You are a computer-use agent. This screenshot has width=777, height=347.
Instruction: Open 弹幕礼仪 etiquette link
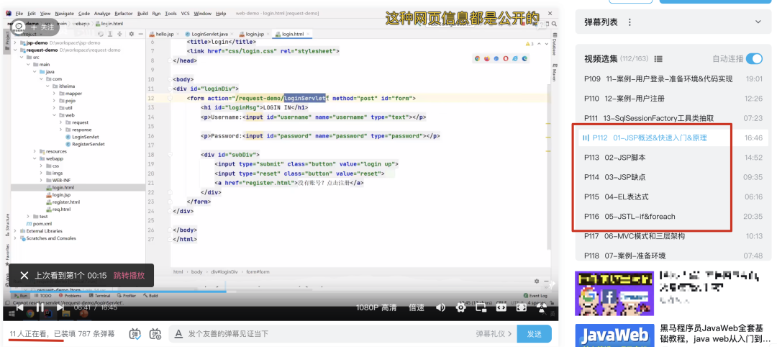coord(494,333)
